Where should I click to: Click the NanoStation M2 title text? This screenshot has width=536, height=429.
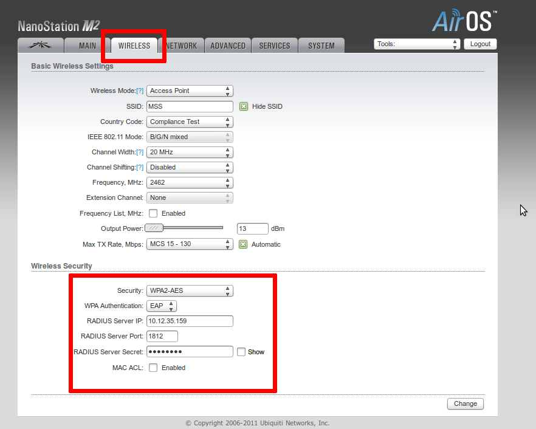click(x=59, y=26)
